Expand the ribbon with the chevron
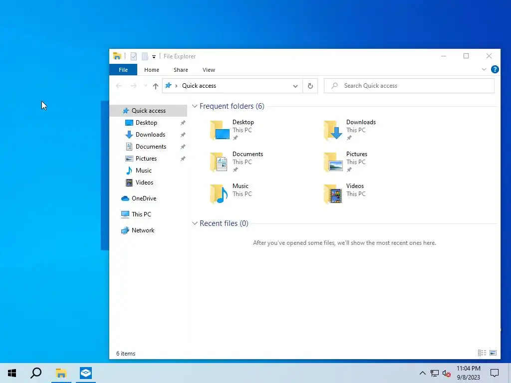 [484, 69]
